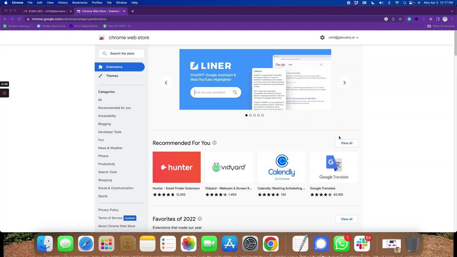Select Extensions in the sidebar
Image resolution: width=457 pixels, height=257 pixels.
click(120, 67)
